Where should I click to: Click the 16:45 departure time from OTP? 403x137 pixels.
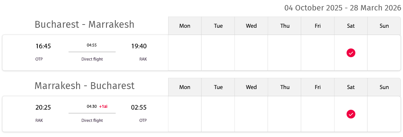click(x=43, y=46)
